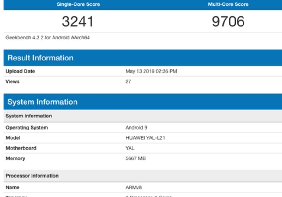Click the views count value 27
Viewport: 282px width, 197px height.
pos(128,81)
